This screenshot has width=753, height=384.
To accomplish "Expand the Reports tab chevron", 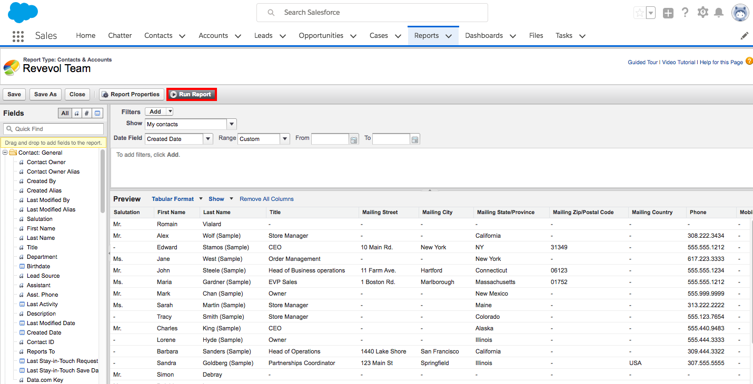I will click(449, 36).
